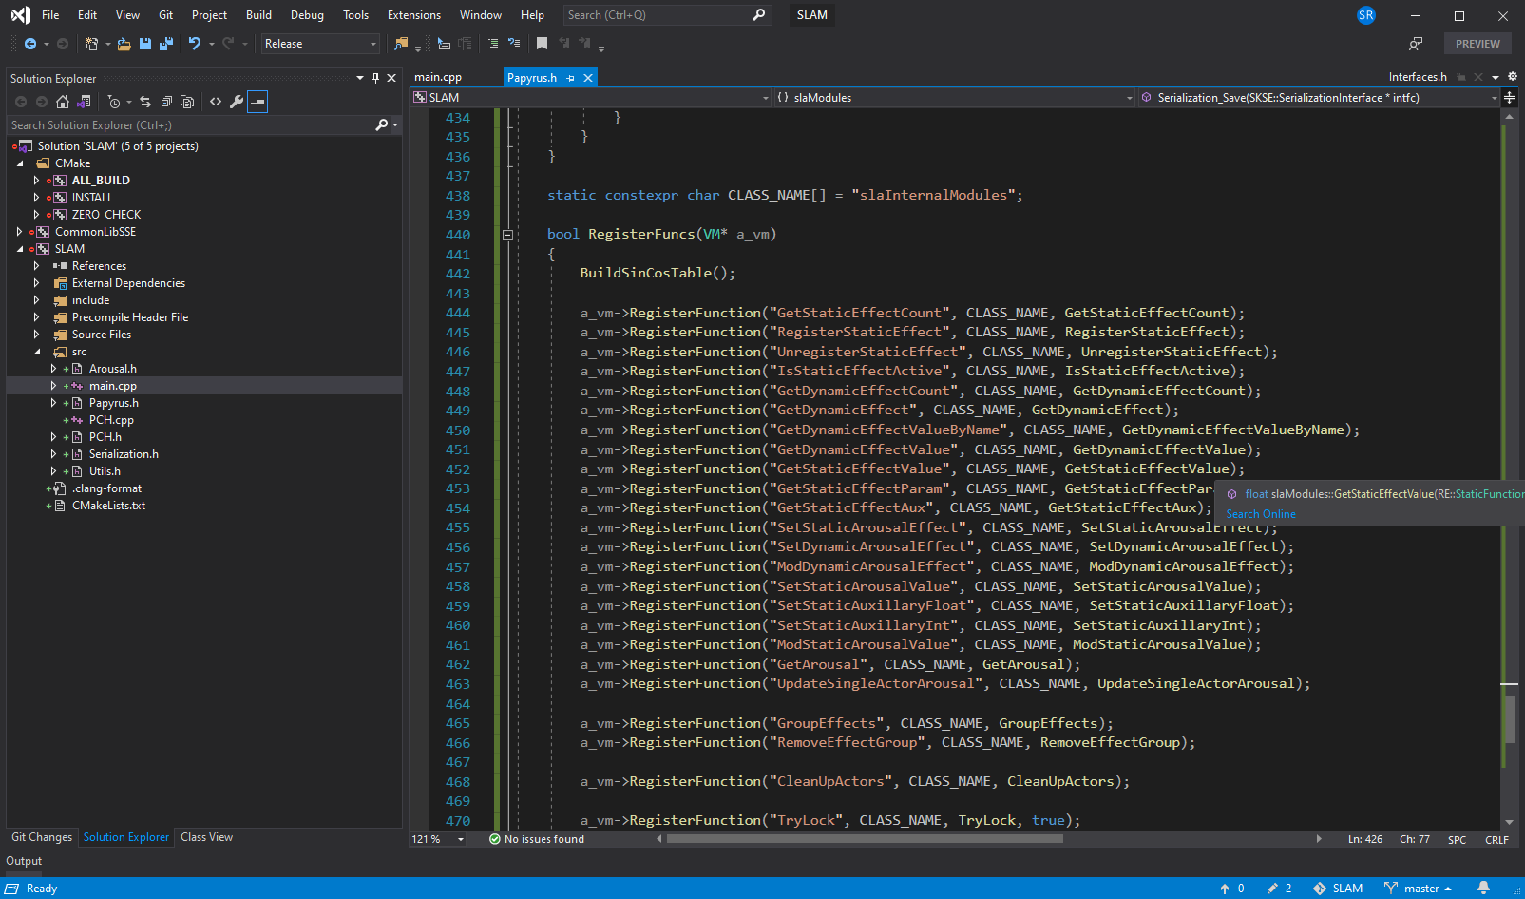Click the split editor window icon
This screenshot has width=1525, height=899.
pyautogui.click(x=1510, y=98)
